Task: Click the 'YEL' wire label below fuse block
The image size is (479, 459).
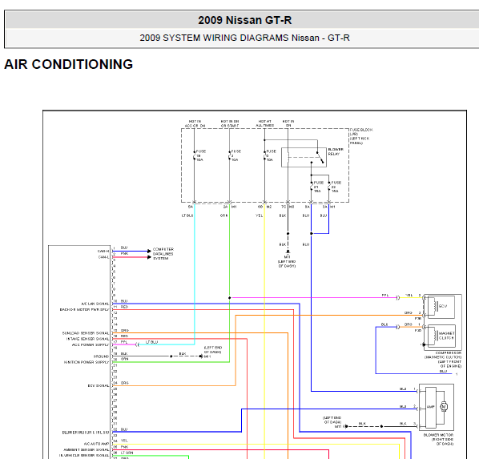Action: (x=259, y=215)
